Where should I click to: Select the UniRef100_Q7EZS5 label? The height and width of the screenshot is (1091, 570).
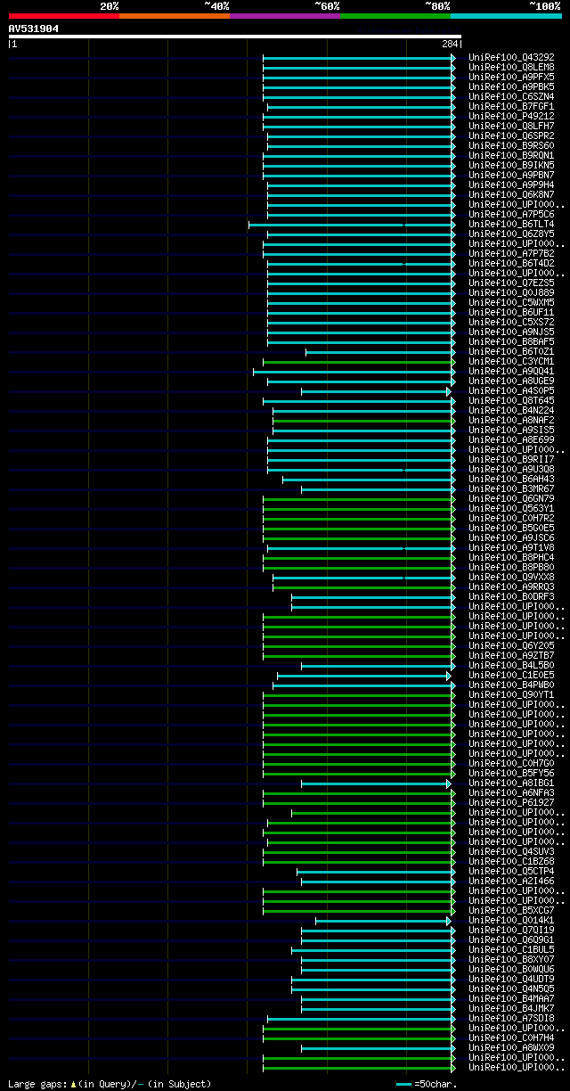(x=511, y=283)
